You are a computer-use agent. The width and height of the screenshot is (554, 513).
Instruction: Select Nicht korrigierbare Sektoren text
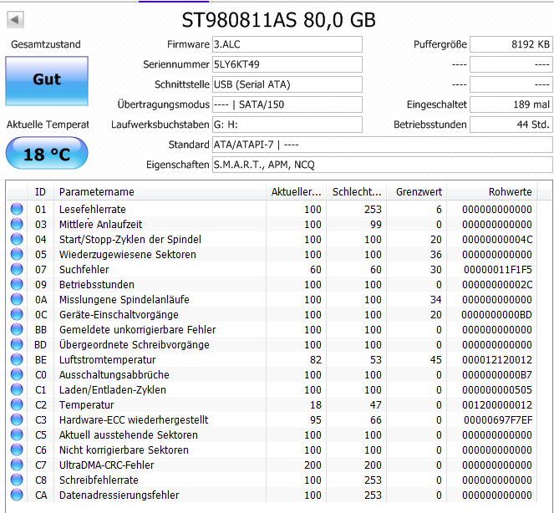pos(124,450)
